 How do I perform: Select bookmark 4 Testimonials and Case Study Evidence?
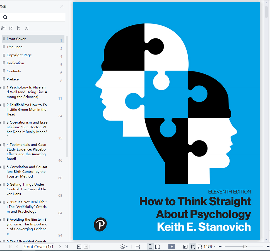[26, 152]
